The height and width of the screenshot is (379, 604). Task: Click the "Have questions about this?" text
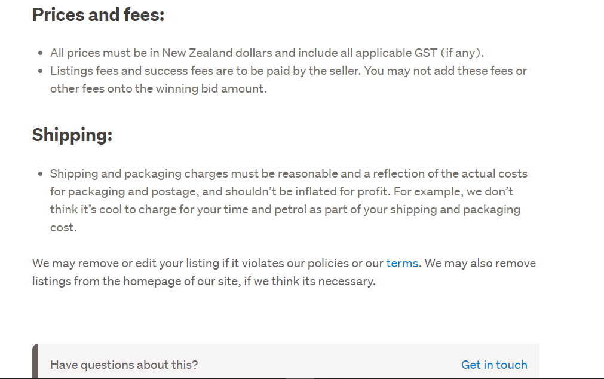pos(124,365)
